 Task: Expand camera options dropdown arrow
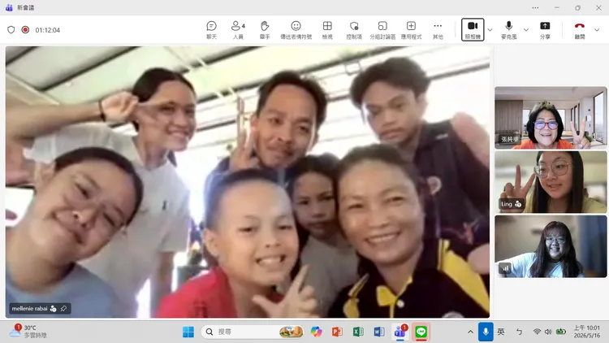(490, 30)
